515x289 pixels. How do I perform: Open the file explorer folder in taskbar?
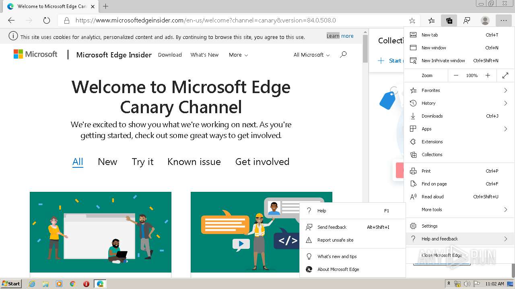[x=45, y=284]
